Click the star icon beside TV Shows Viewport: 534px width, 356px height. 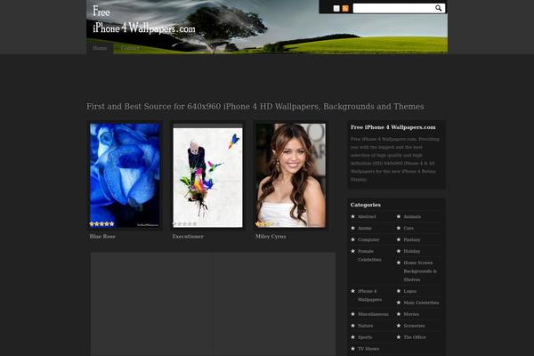click(352, 349)
